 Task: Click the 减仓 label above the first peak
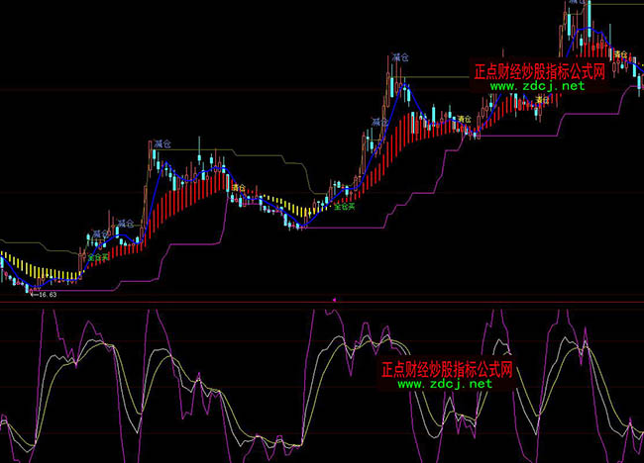[162, 144]
